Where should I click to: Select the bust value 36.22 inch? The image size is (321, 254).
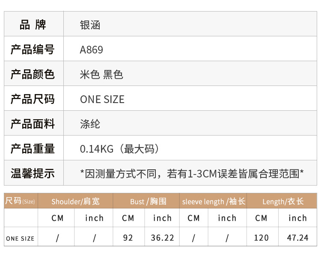(163, 238)
